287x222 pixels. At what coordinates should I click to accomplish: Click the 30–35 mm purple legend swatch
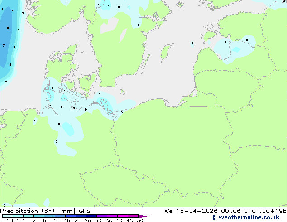point(102,216)
